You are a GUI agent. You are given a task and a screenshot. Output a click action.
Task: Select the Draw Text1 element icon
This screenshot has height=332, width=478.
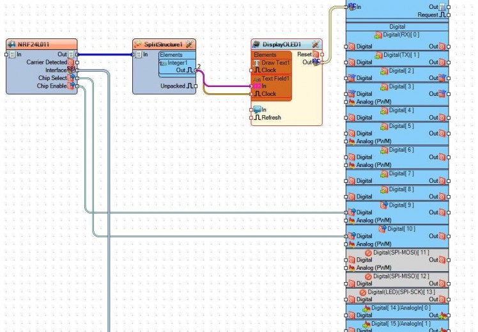(x=257, y=63)
